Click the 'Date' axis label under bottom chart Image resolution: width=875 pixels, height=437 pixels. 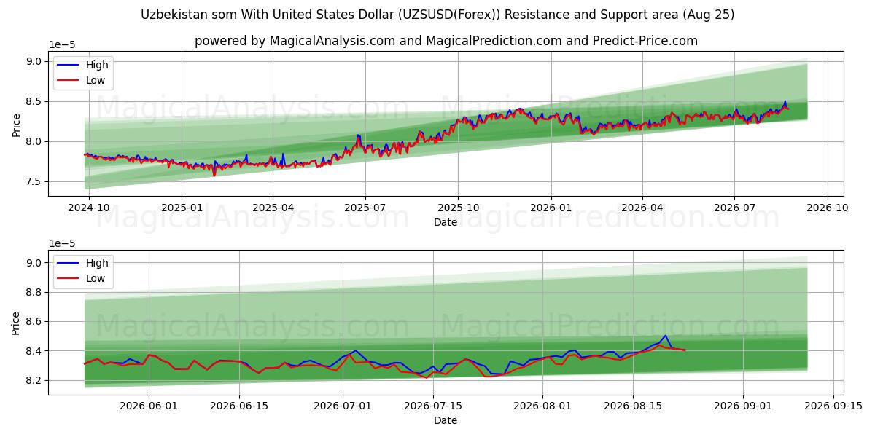click(446, 420)
